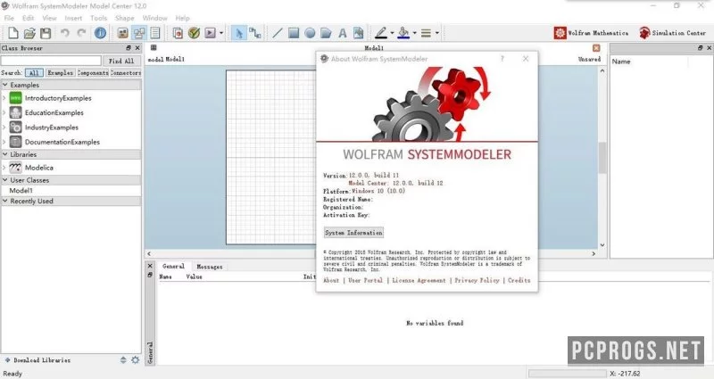Select the Ellipse shape tool
Image resolution: width=714 pixels, height=379 pixels.
pos(310,33)
